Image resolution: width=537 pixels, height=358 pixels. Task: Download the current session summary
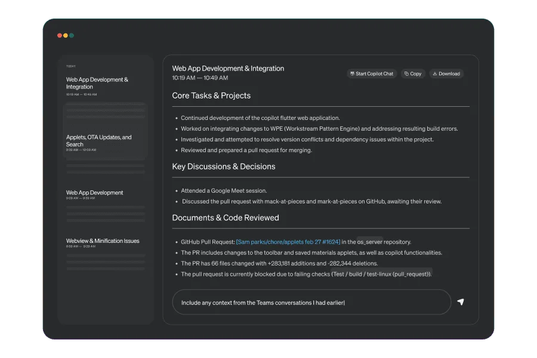pyautogui.click(x=446, y=73)
